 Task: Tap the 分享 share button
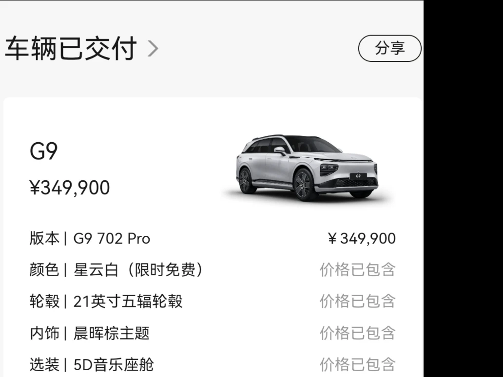[x=389, y=48]
